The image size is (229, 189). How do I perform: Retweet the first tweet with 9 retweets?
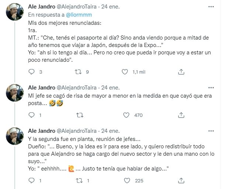click(78, 72)
